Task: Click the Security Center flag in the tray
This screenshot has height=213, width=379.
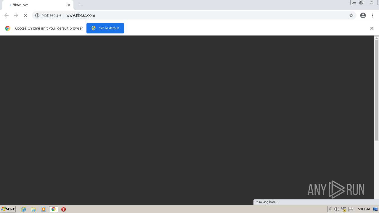Action: point(351,209)
